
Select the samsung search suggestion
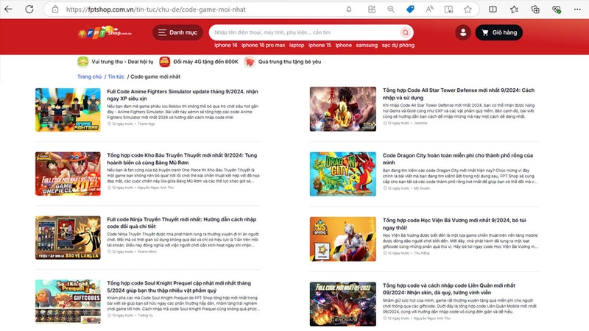click(367, 45)
